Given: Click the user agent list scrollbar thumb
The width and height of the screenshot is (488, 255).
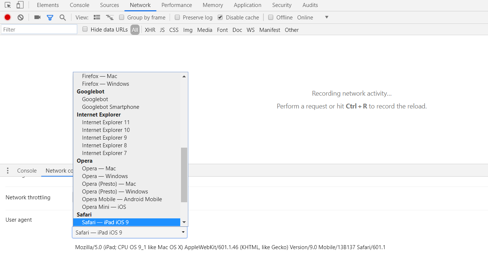Looking at the screenshot, I should pyautogui.click(x=184, y=175).
